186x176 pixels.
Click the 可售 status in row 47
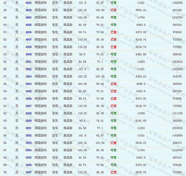pyautogui.click(x=113, y=3)
